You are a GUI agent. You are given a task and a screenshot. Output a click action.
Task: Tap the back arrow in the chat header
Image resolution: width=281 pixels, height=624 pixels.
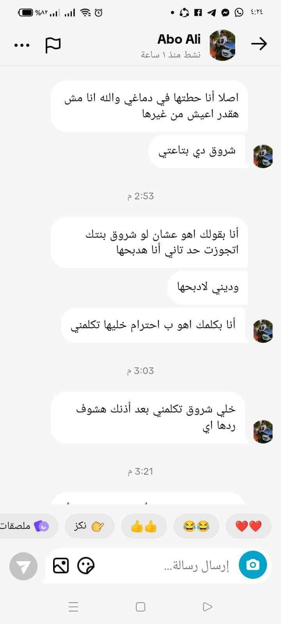click(259, 44)
